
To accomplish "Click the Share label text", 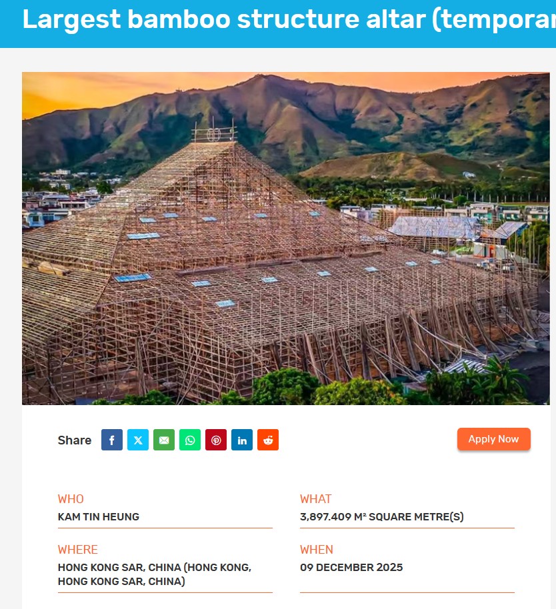I will pyautogui.click(x=75, y=440).
